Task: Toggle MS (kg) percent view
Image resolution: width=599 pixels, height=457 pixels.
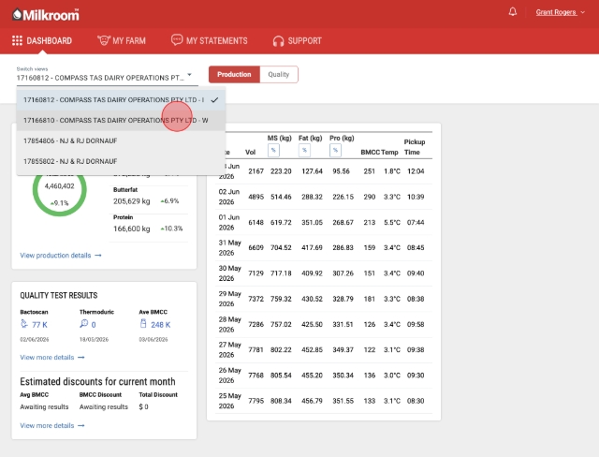Action: [x=273, y=150]
